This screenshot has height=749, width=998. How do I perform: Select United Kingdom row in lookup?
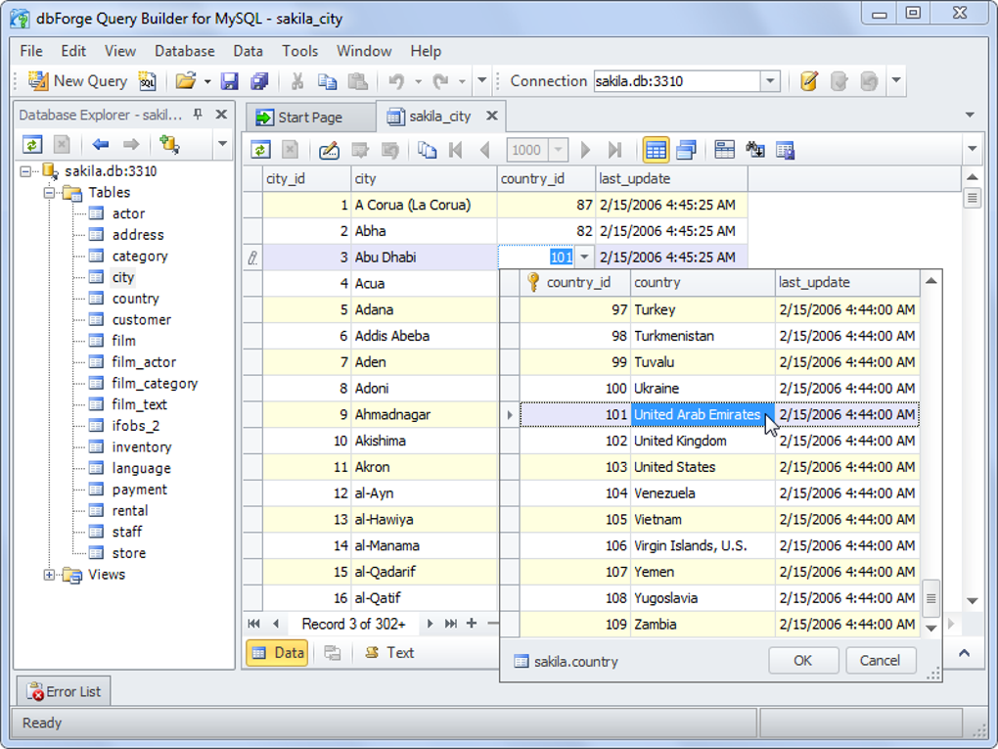[x=720, y=441]
